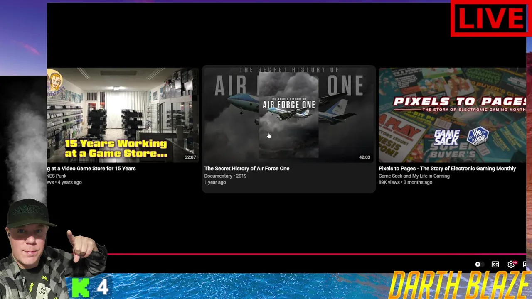Click the '89K views • 3 months ago' text
This screenshot has height=299, width=532.
coord(405,182)
